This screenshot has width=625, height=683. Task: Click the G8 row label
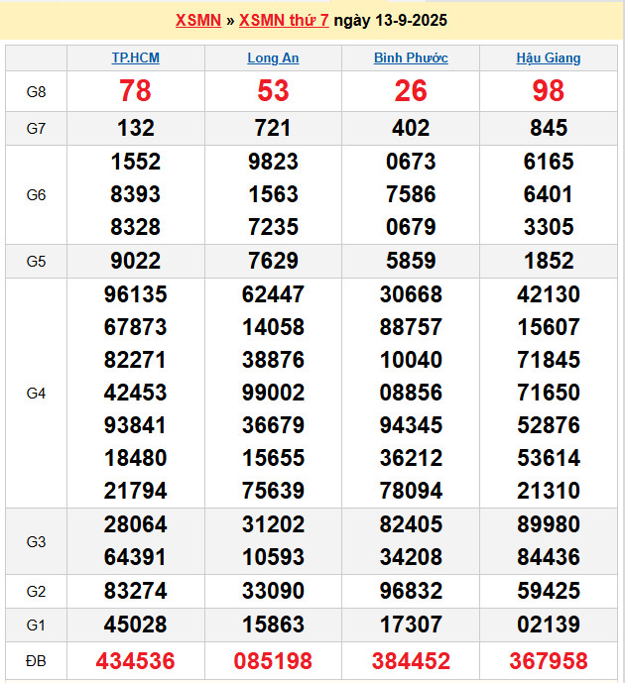pos(36,92)
